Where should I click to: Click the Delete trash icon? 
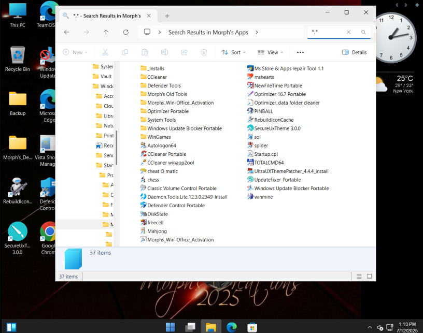[204, 52]
